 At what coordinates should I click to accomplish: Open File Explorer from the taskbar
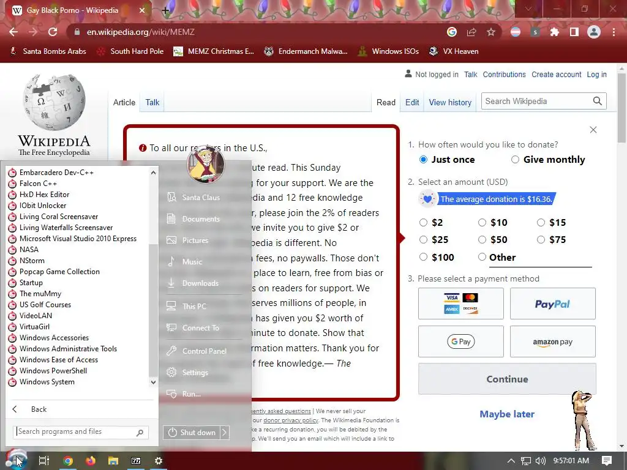(x=113, y=461)
